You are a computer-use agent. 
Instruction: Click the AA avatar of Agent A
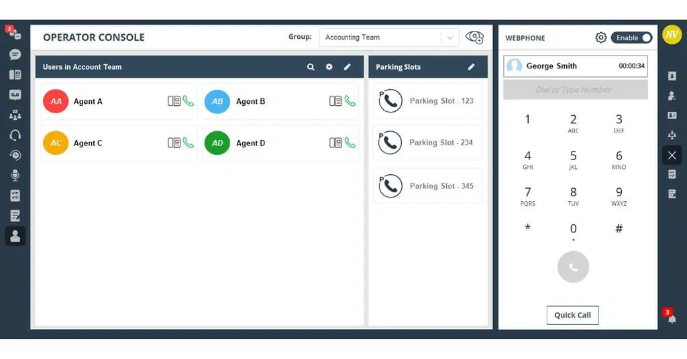point(56,101)
